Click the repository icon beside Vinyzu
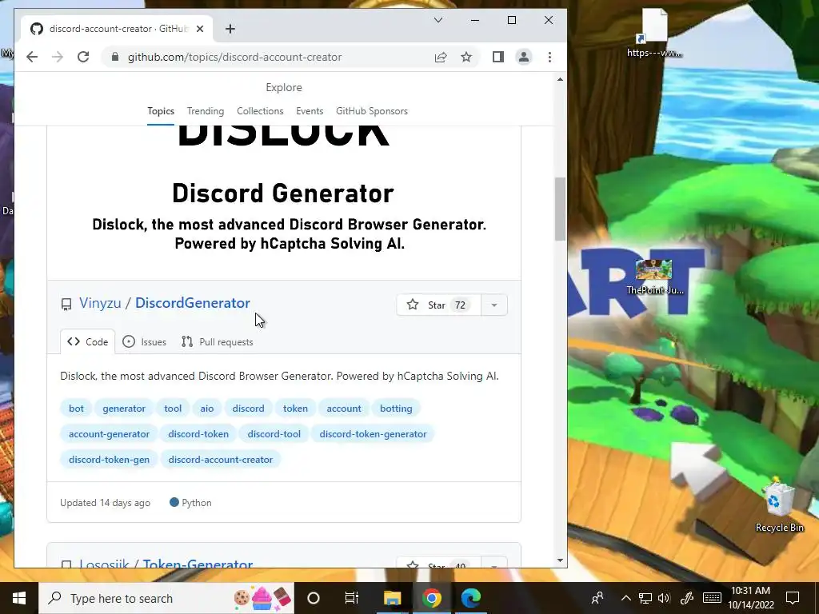The image size is (819, 614). point(66,305)
